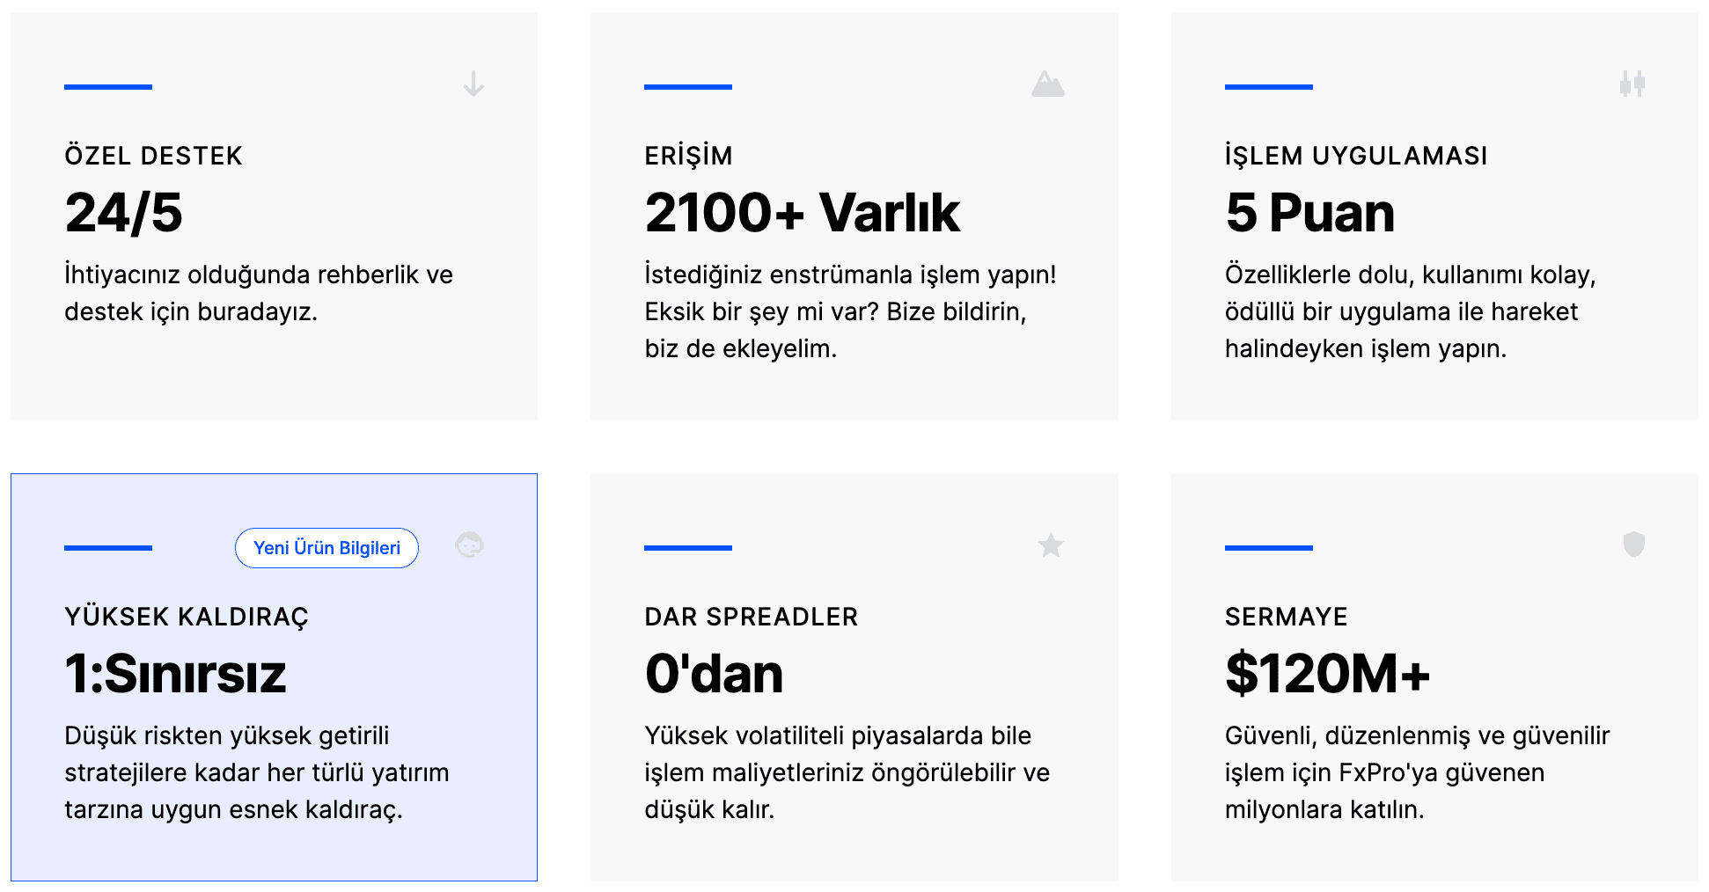The height and width of the screenshot is (892, 1709).
Task: Click the 2100+ Varlık heading
Action: (802, 213)
